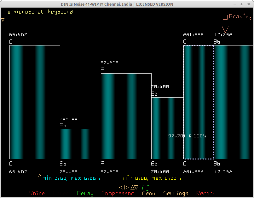
Task: Click the F note key at 87.208
Action: pos(126,116)
